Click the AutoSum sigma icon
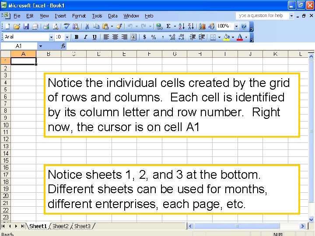Image resolution: width=315 pixels, height=236 pixels. coord(168,26)
